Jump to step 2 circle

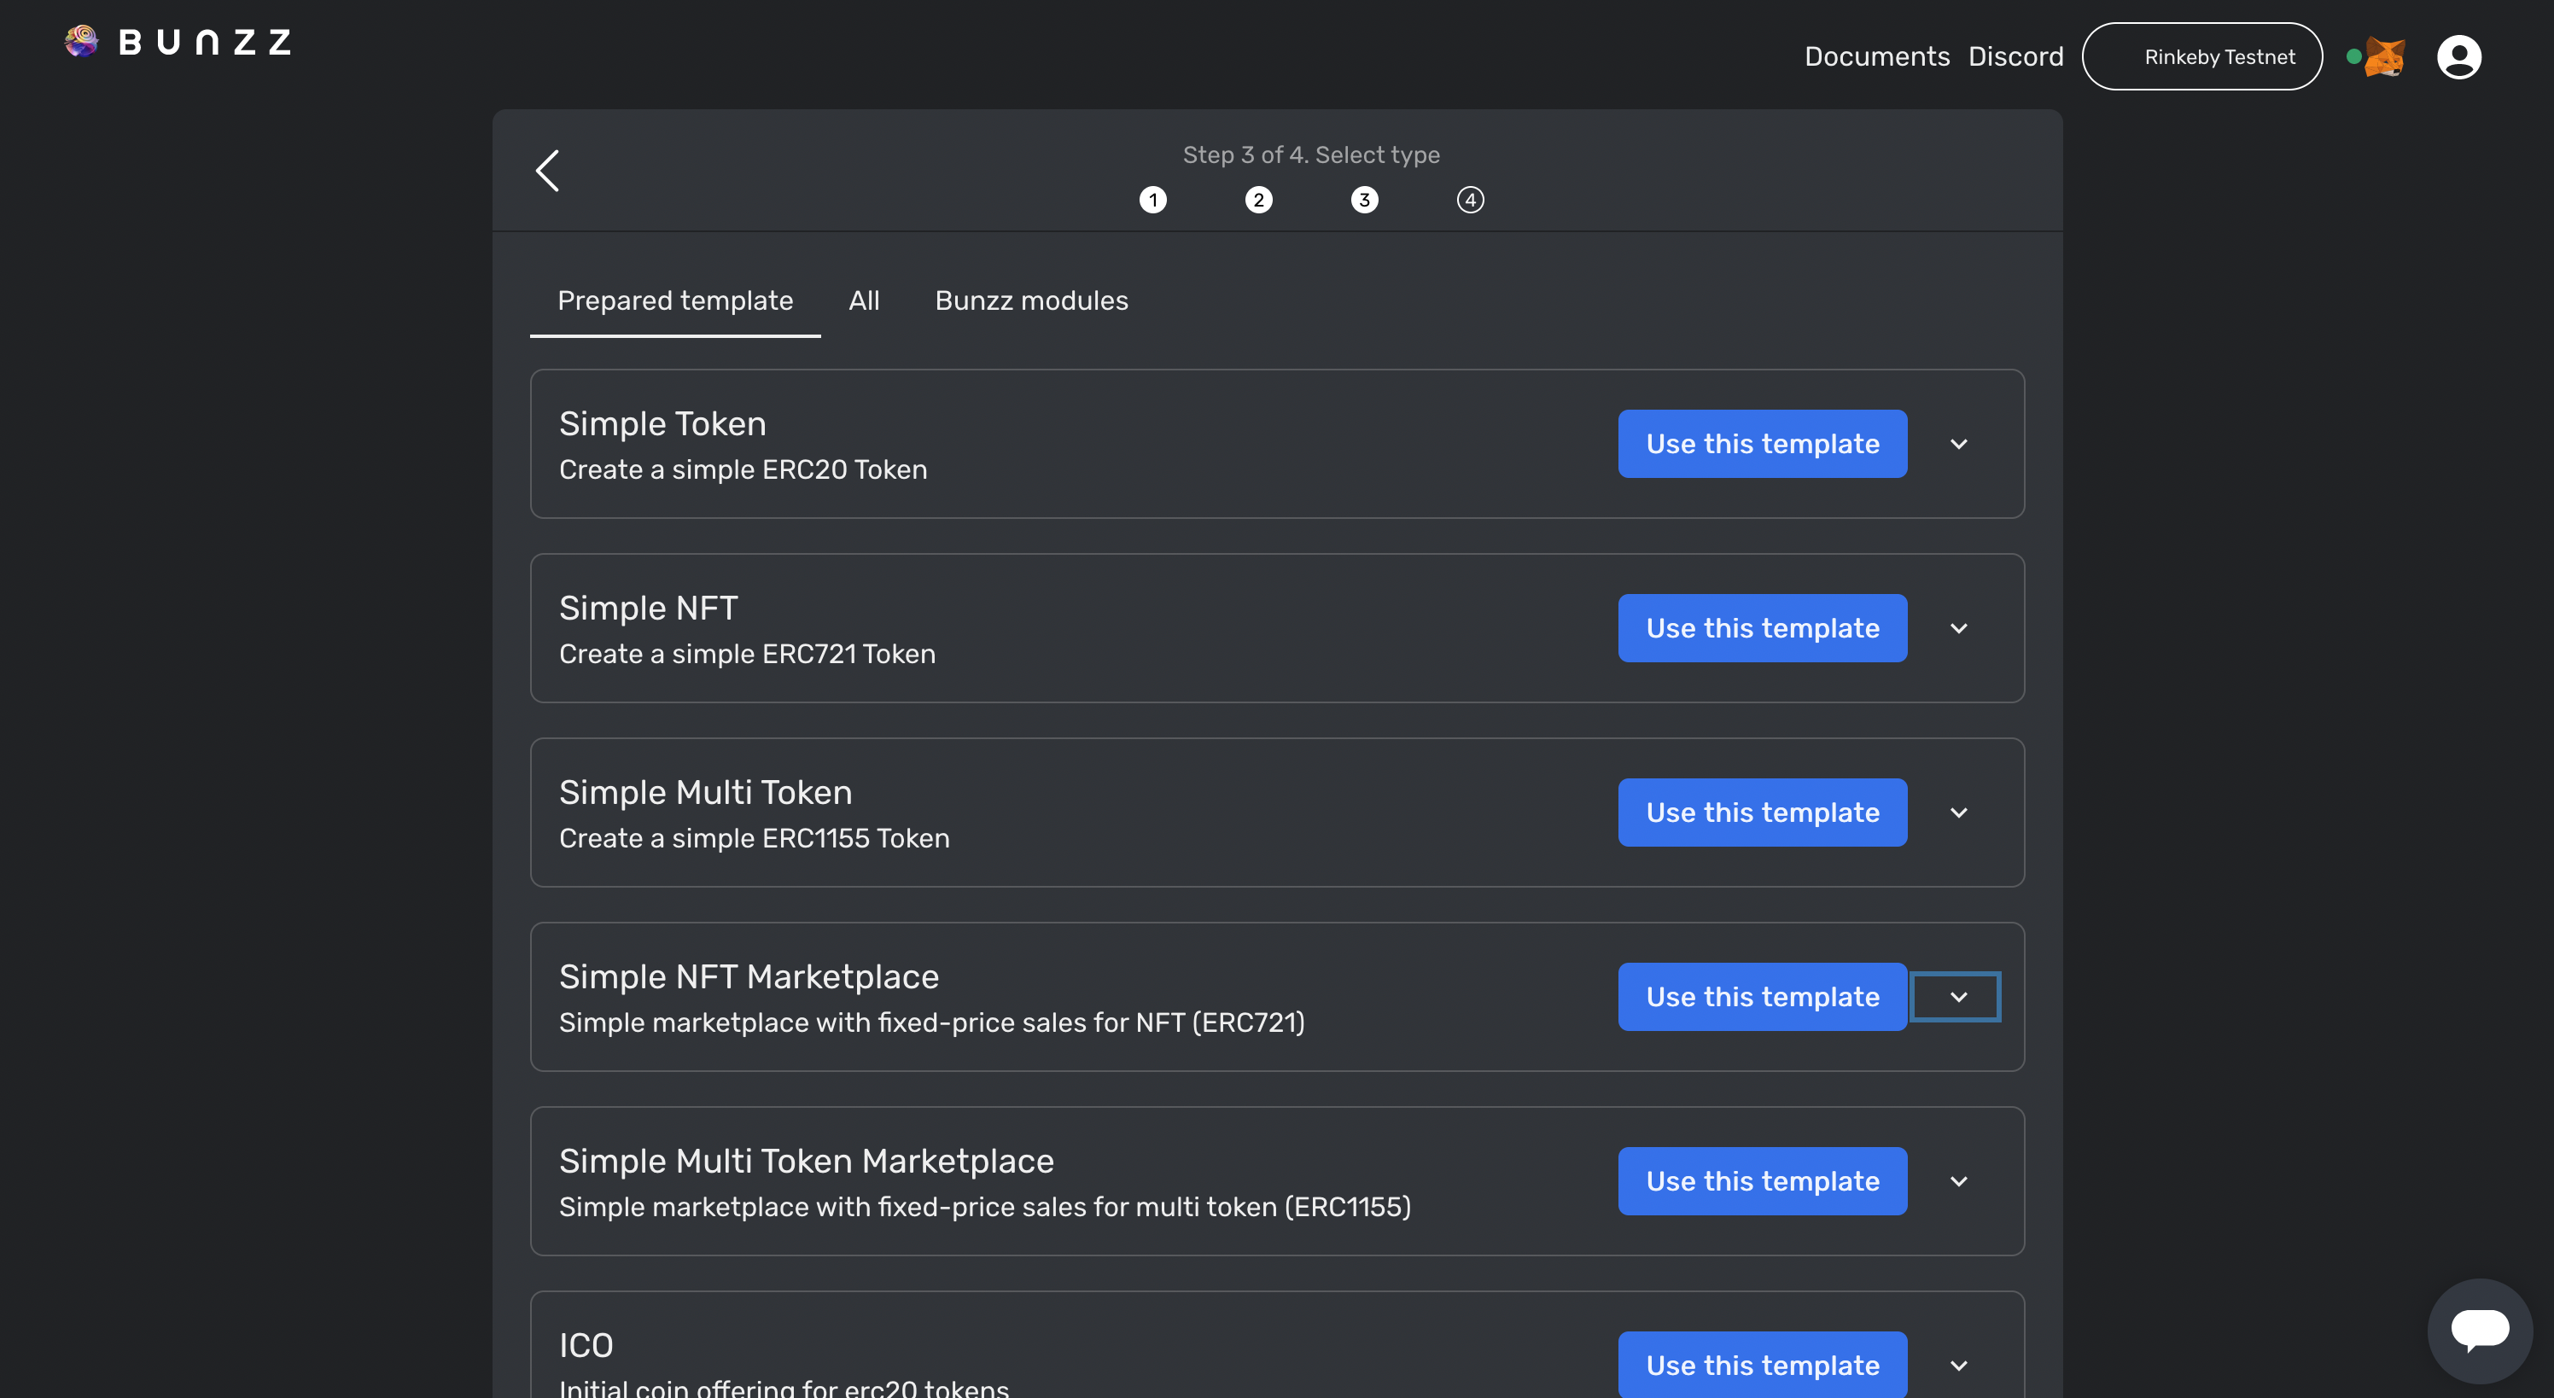pos(1258,201)
